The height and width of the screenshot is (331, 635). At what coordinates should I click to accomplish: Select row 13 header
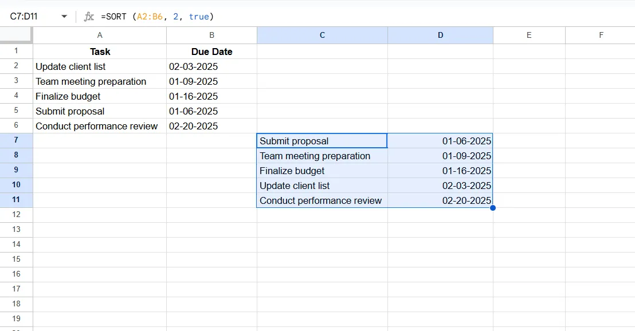click(16, 230)
